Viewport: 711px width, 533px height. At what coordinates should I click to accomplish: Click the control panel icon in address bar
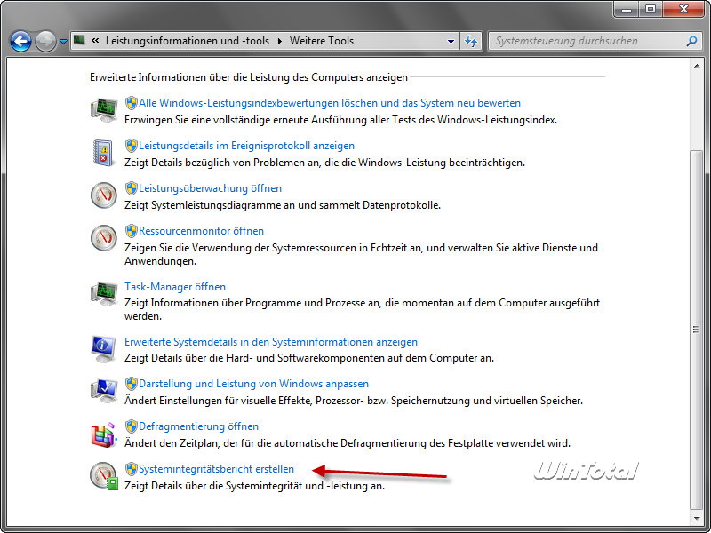(x=79, y=40)
